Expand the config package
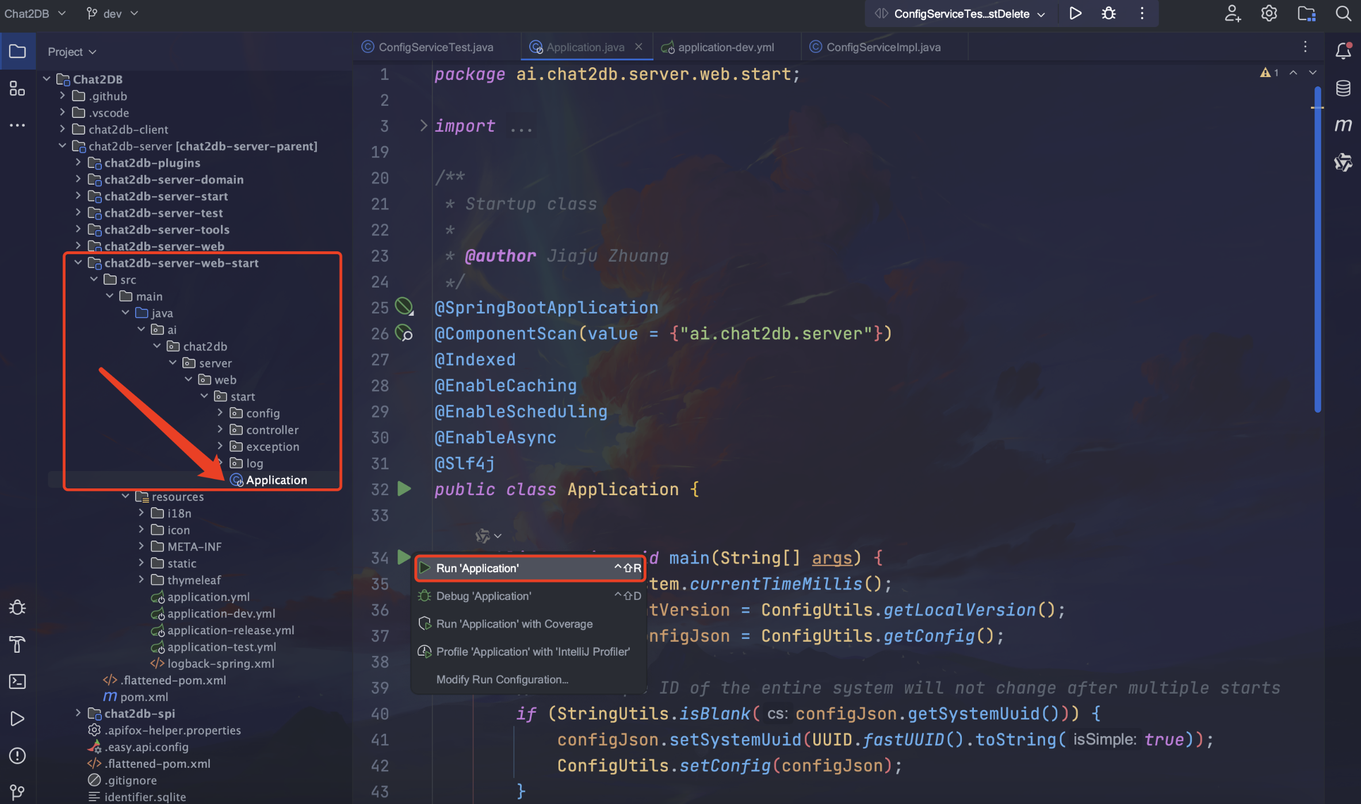The height and width of the screenshot is (804, 1361). (x=220, y=412)
